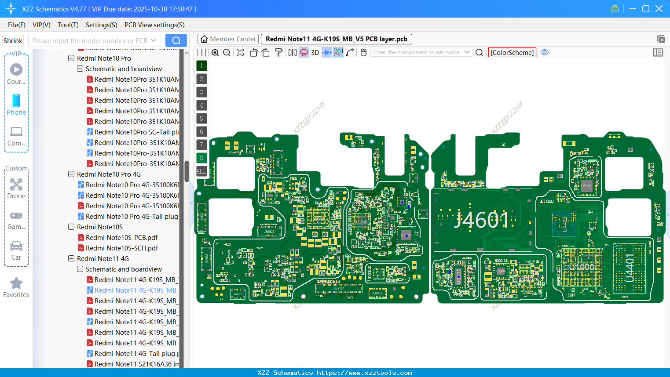This screenshot has height=377, width=670.
Task: Toggle the eye visibility icon
Action: pos(545,53)
